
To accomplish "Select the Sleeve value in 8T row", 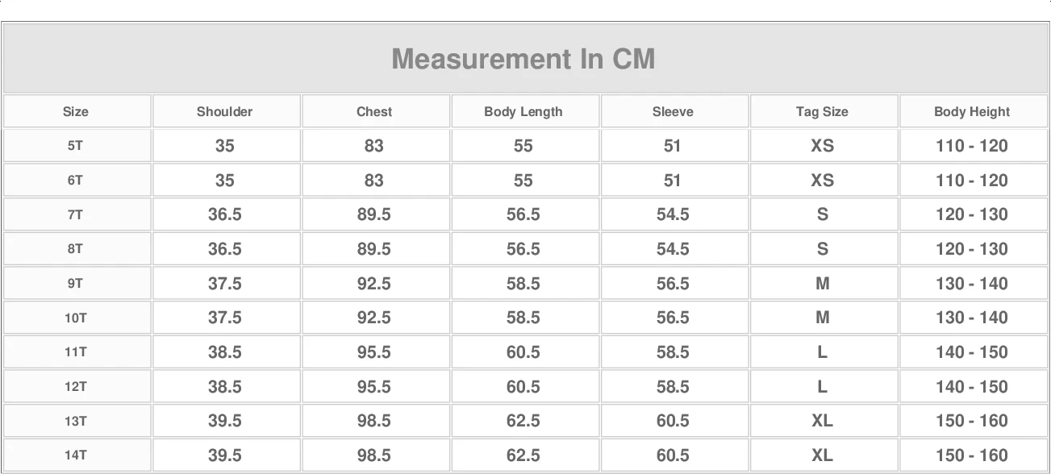I will click(x=673, y=249).
